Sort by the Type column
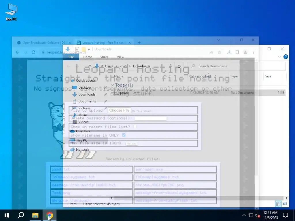The image size is (295, 221). 234,76
